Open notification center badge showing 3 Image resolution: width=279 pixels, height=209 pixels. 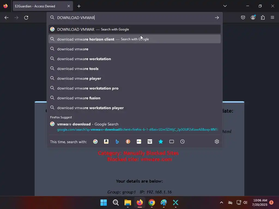click(271, 202)
